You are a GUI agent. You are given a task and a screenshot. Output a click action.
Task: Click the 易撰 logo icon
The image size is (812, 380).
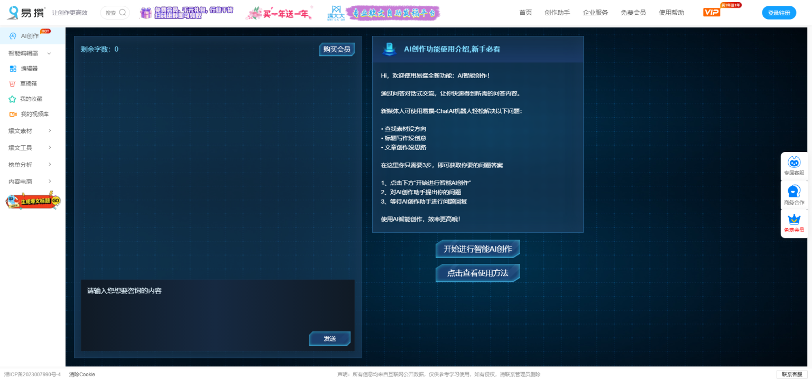pos(13,13)
